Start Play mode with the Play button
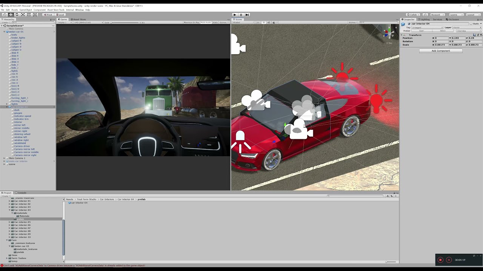483x271 pixels. pos(235,15)
